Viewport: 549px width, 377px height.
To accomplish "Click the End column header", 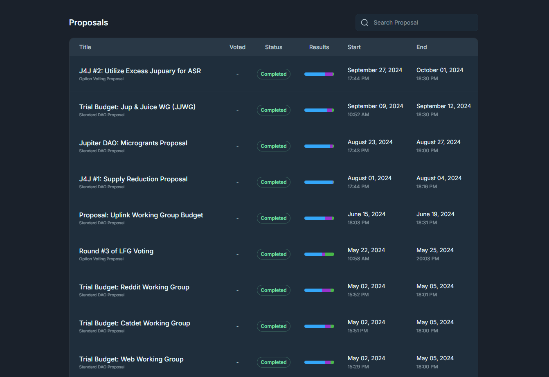I will 421,47.
